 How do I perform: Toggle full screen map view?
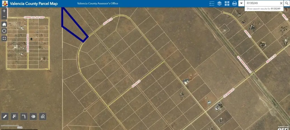(x=4, y=38)
